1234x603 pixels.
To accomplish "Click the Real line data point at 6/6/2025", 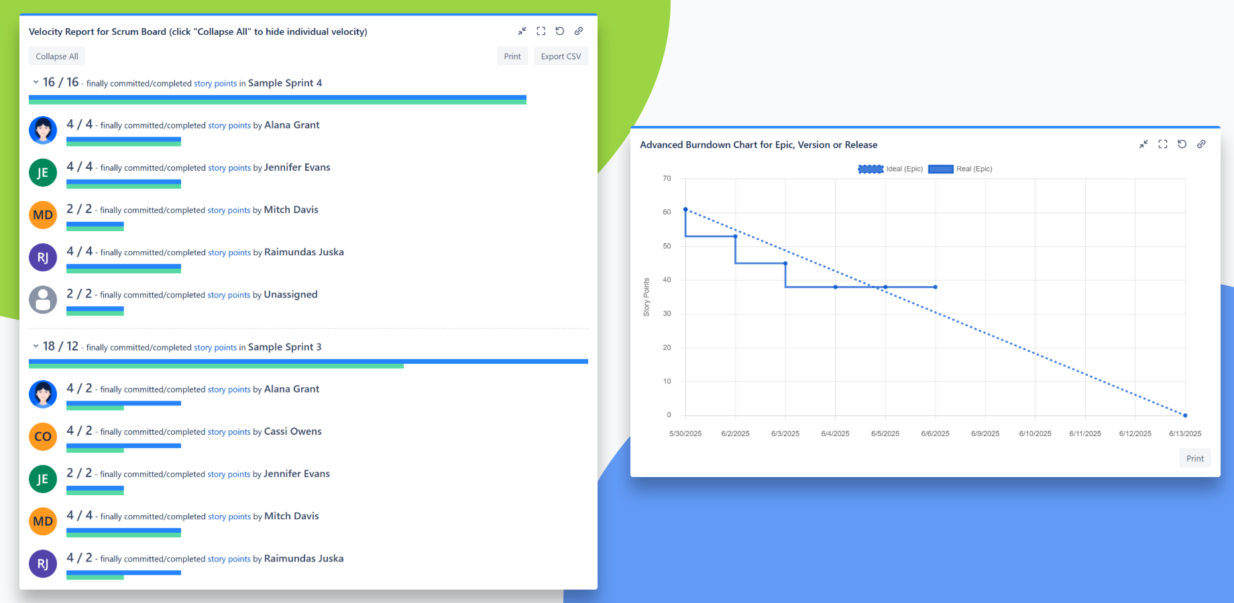I will 936,287.
